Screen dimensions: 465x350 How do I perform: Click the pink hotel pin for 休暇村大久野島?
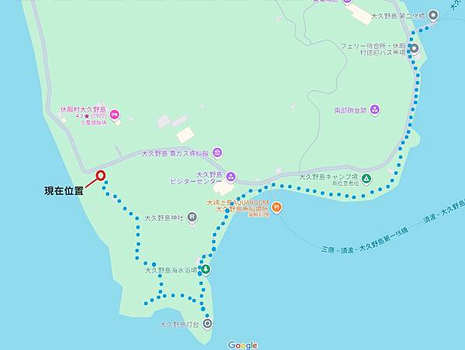coord(115,115)
